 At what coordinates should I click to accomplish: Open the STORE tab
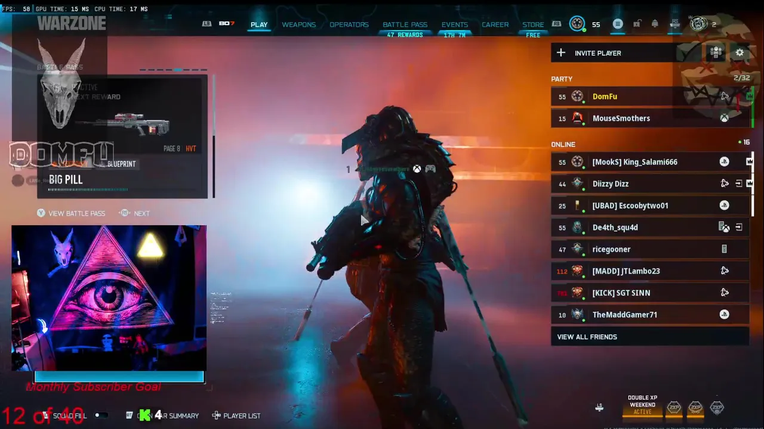533,24
